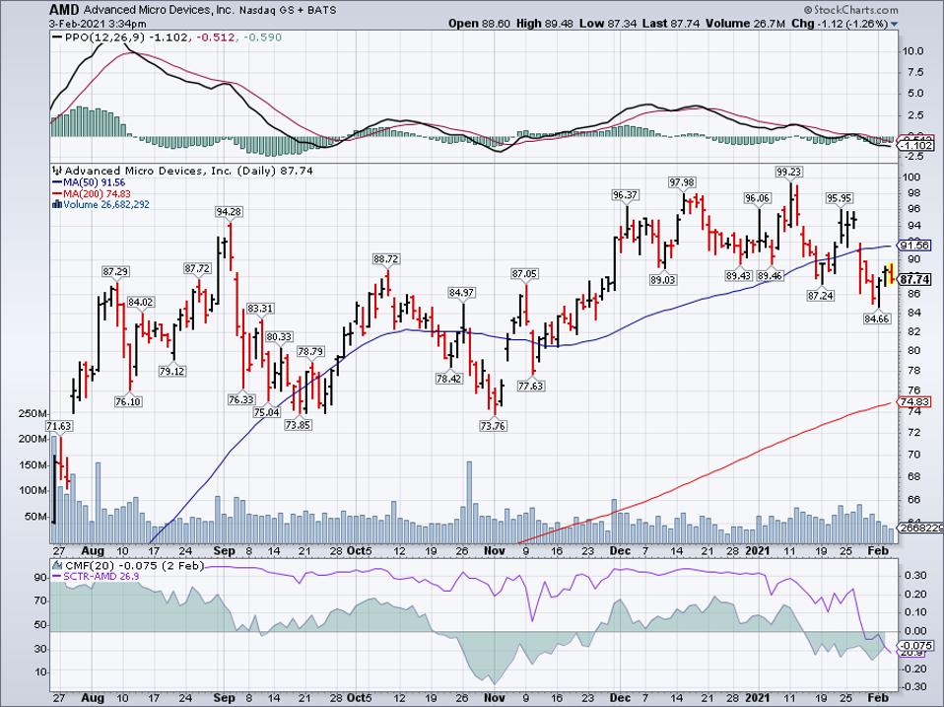Screen dimensions: 944x707
Task: Click the 75.04 low price label
Action: (x=266, y=412)
